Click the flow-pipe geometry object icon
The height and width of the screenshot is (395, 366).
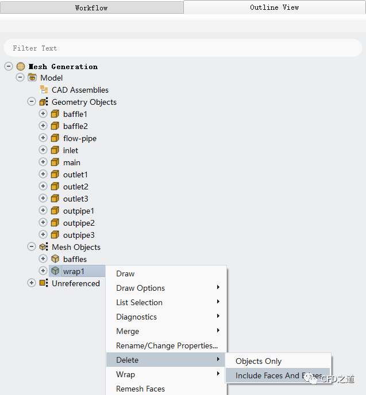pos(55,138)
